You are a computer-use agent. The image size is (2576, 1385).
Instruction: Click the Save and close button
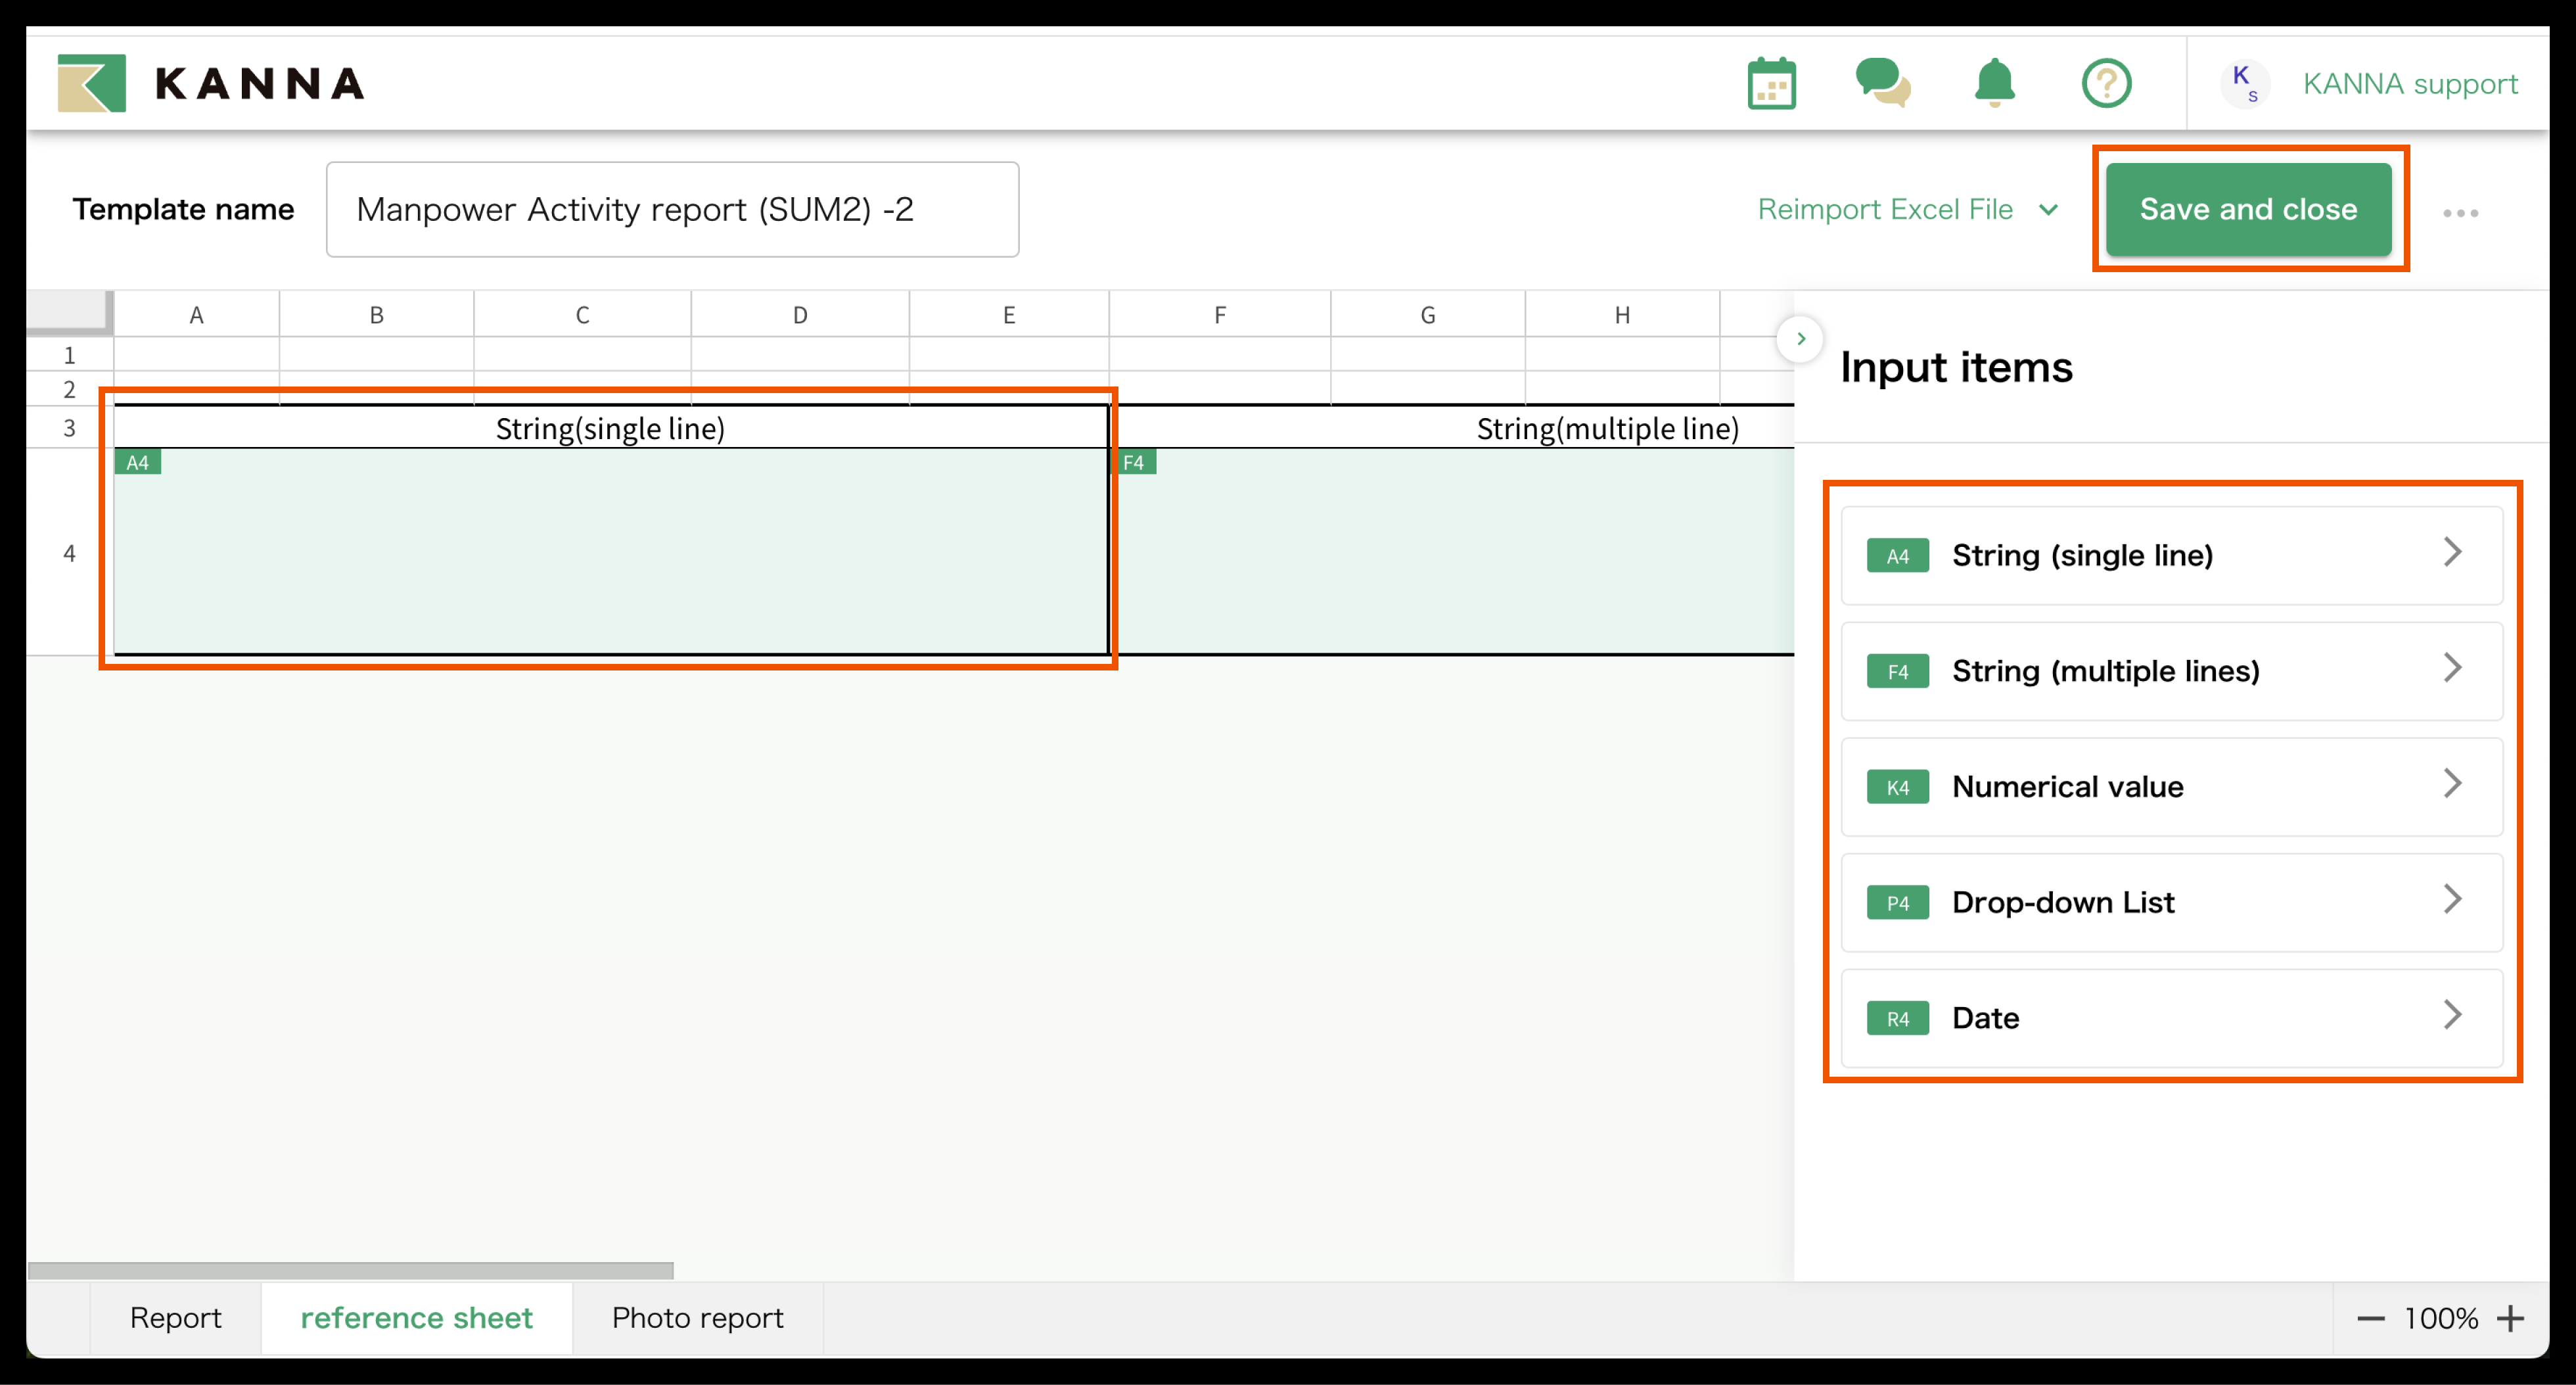coord(2248,209)
